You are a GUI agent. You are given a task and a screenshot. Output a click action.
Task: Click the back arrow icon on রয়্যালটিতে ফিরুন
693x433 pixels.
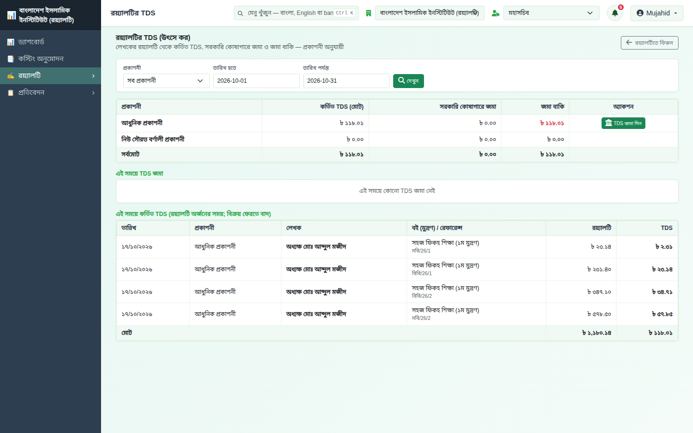[629, 43]
